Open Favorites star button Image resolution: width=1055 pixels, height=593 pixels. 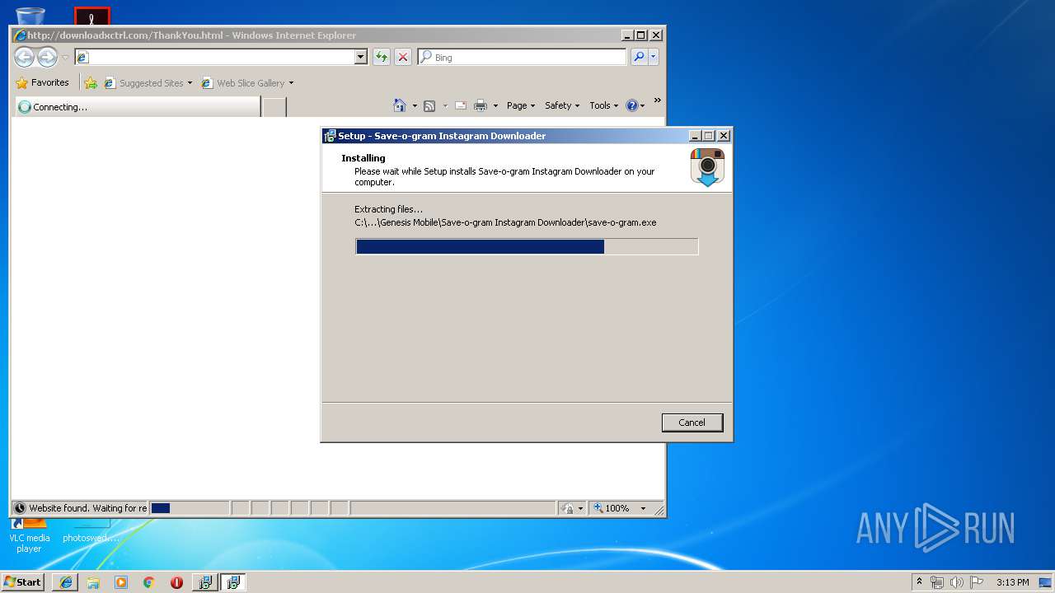(42, 82)
